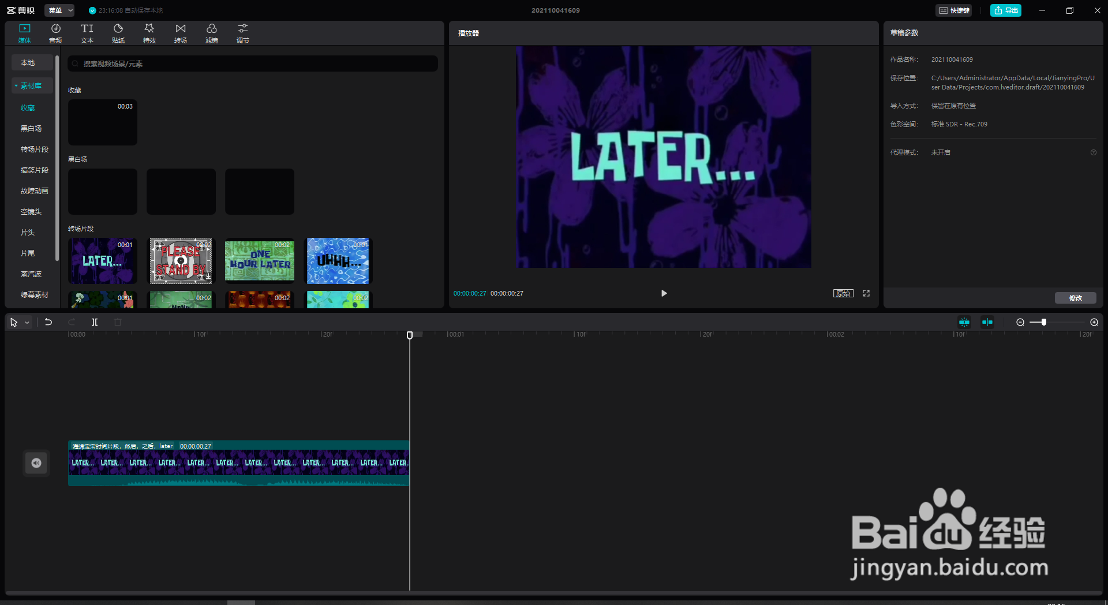Screen dimensions: 1108x605
Task: Select the second 黑白场 black thumbnail
Action: click(x=181, y=192)
